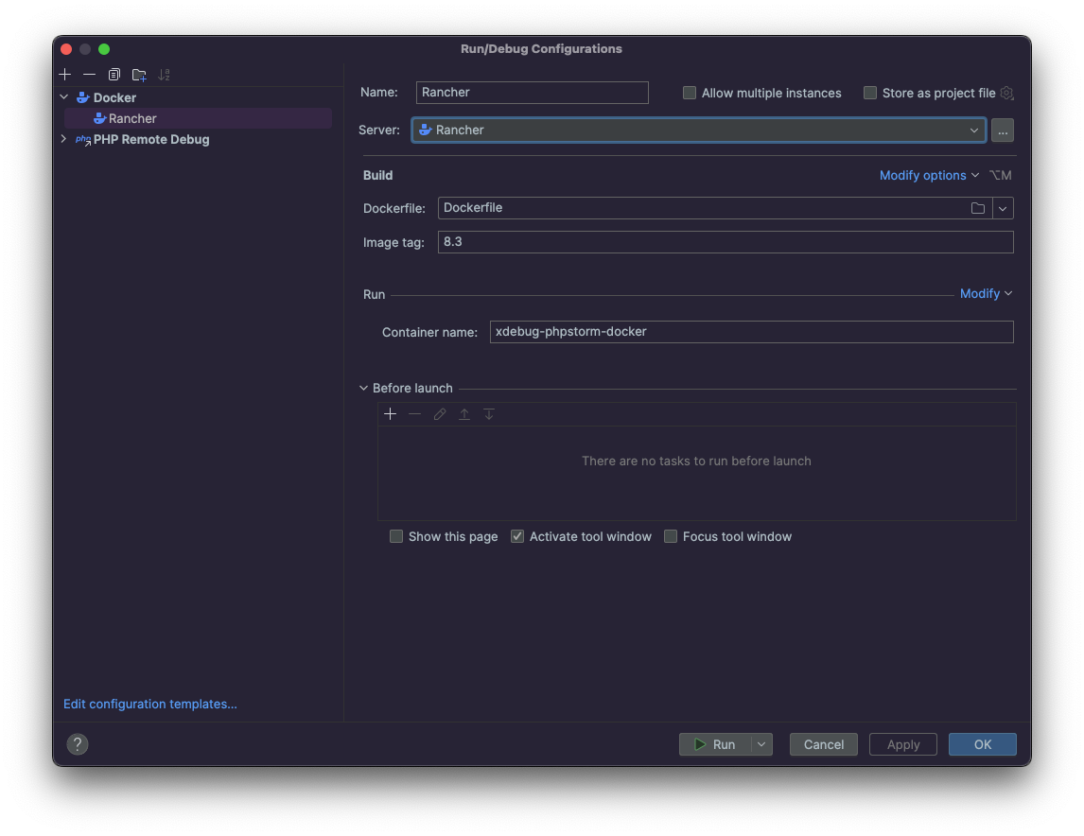Enable Allow multiple instances
Image resolution: width=1084 pixels, height=836 pixels.
(x=690, y=93)
